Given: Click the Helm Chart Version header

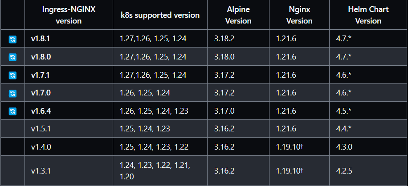Looking at the screenshot, I should click(368, 15).
